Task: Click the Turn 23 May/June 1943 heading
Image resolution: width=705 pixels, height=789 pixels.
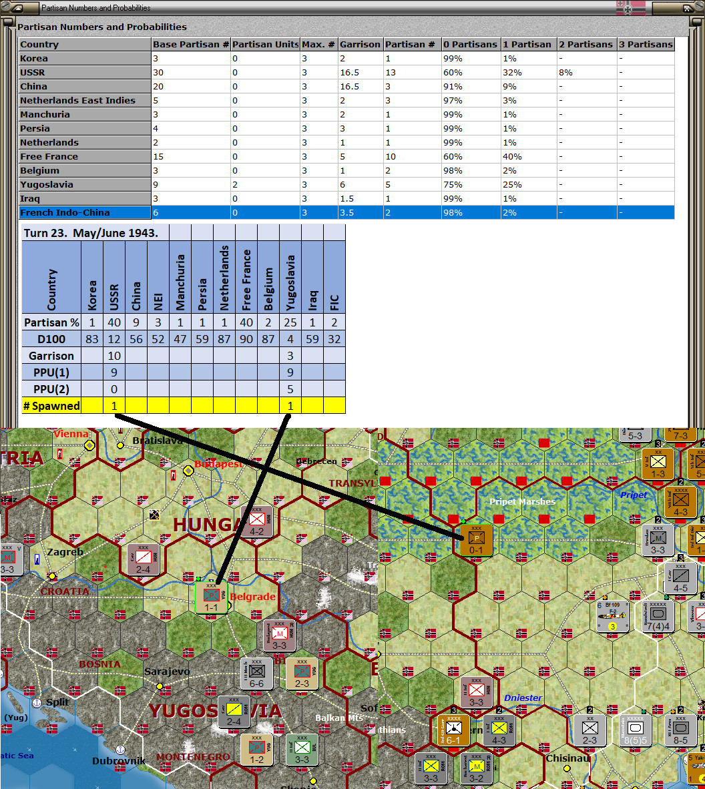Action: pos(91,233)
